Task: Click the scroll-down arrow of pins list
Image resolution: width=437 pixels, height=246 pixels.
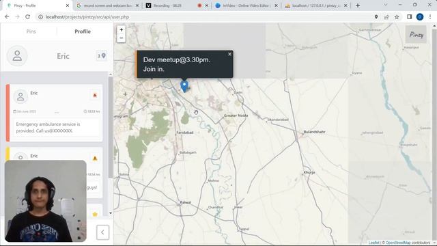Action: (x=111, y=213)
